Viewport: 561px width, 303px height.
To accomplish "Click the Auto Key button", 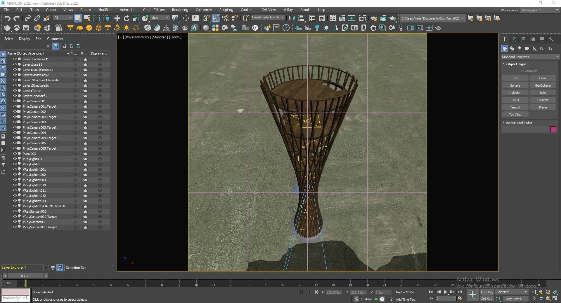I will pyautogui.click(x=486, y=292).
